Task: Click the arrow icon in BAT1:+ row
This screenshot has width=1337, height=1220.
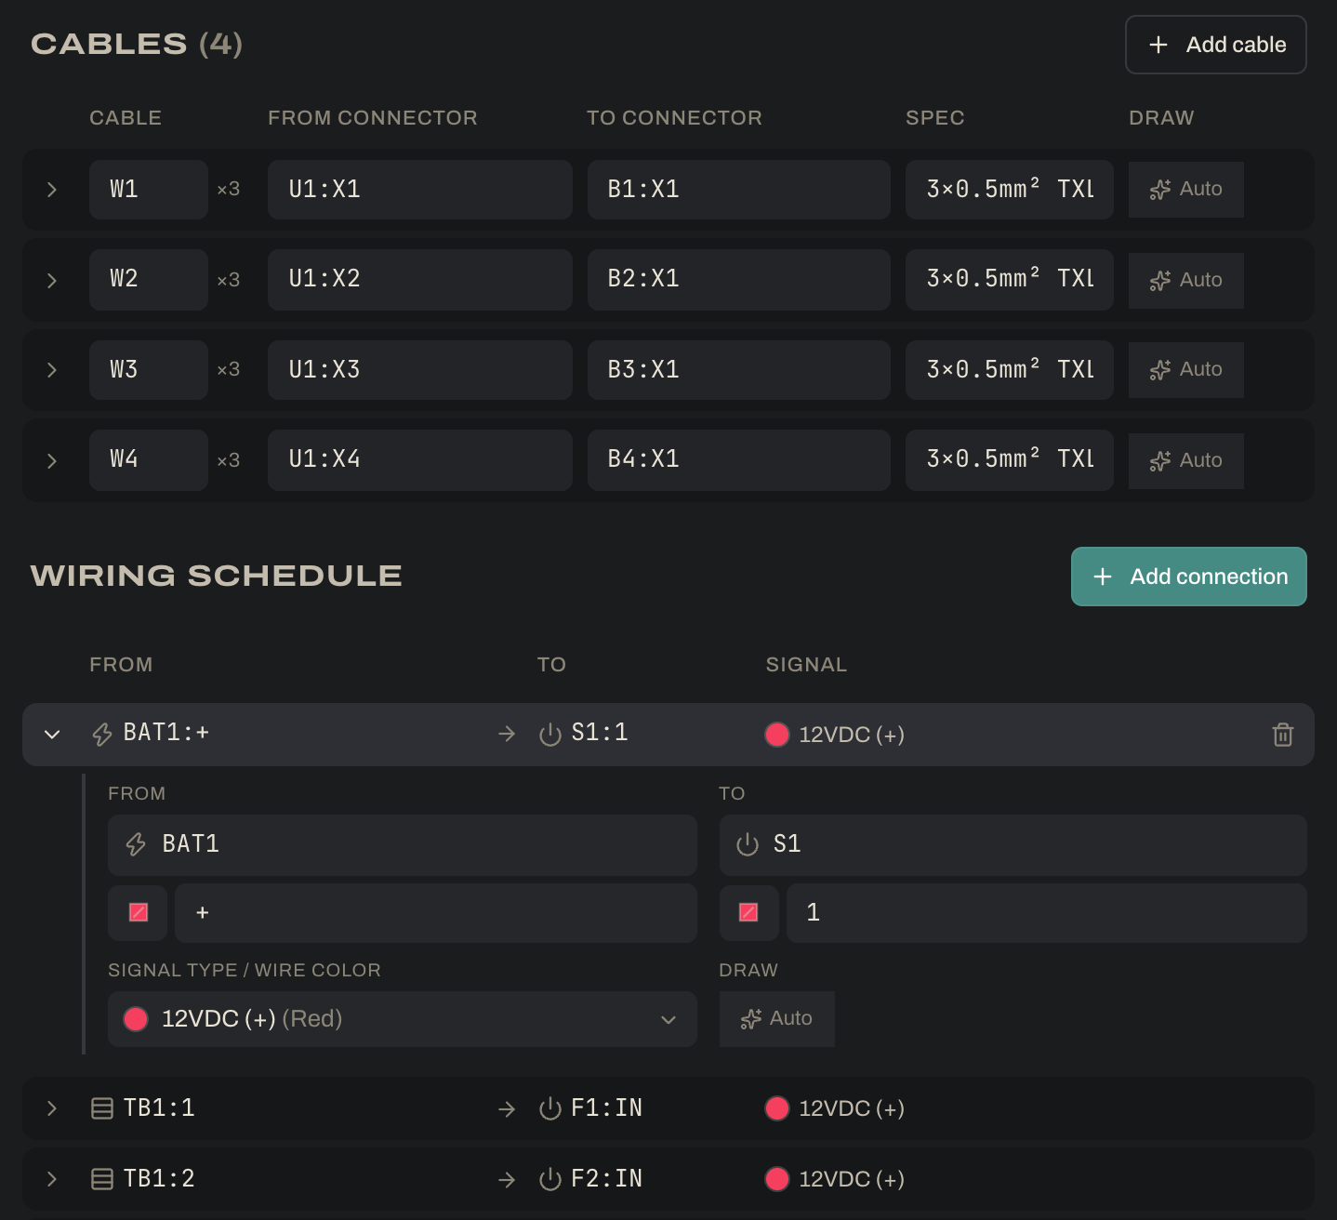Action: coord(507,735)
